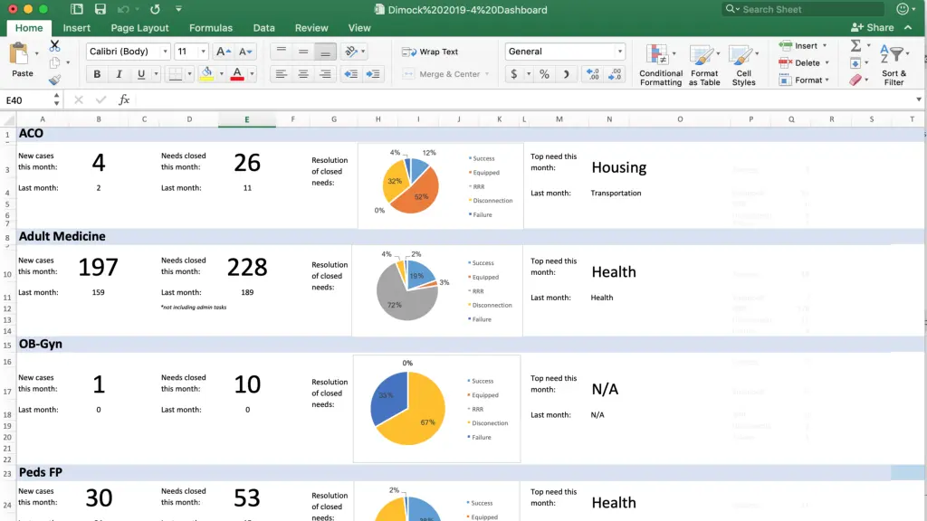
Task: Open Conditional Formatting
Action: tap(660, 65)
